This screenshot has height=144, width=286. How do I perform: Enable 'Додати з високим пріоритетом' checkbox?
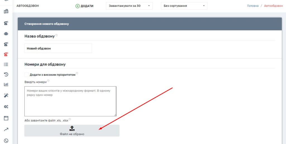tap(27, 75)
